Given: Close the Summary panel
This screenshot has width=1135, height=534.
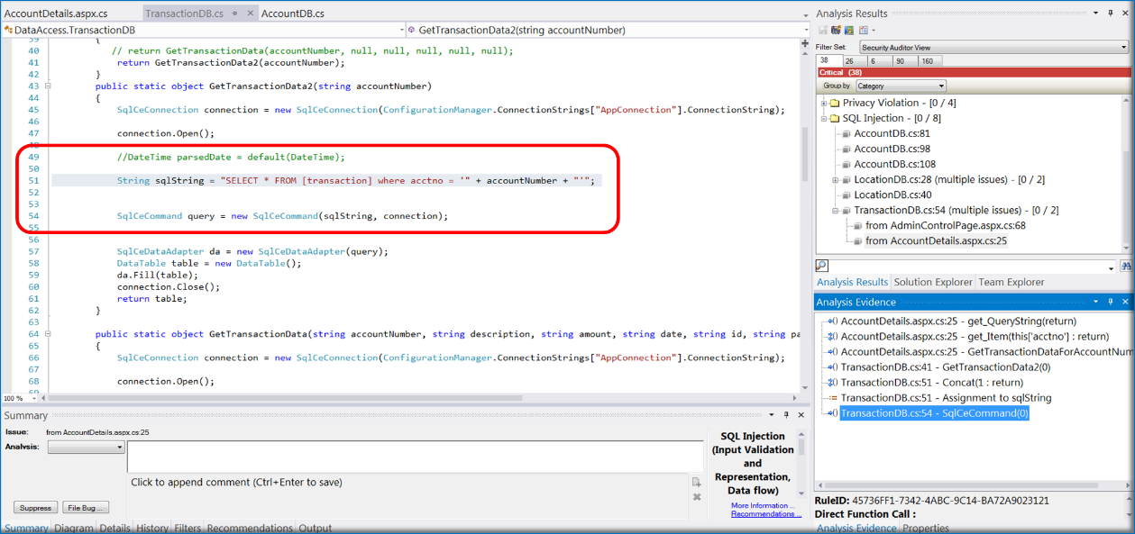Looking at the screenshot, I should tap(800, 415).
